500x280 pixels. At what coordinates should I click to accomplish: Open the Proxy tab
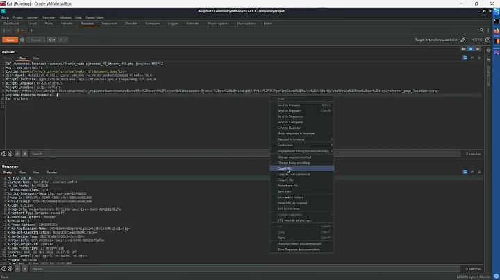click(x=49, y=24)
